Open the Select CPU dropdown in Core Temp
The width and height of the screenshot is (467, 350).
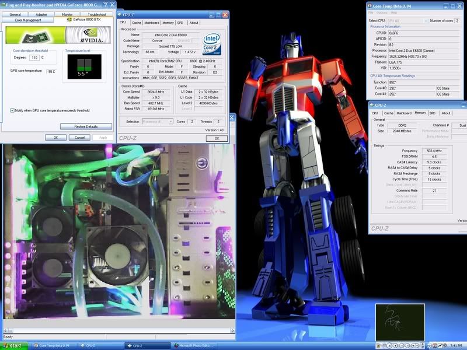click(426, 21)
